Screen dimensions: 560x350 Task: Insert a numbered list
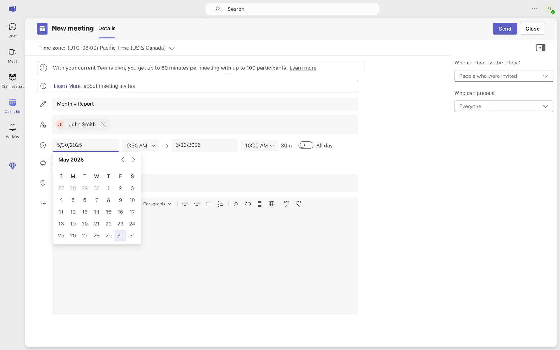220,204
